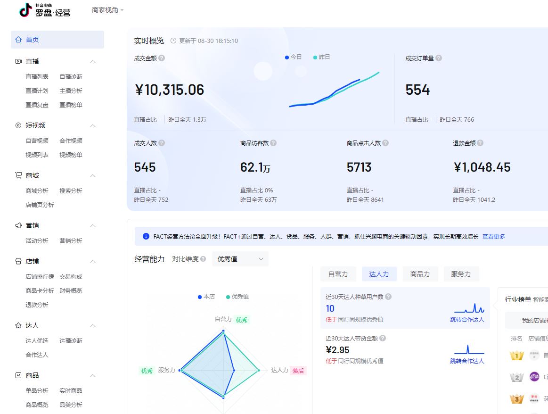The width and height of the screenshot is (548, 414).
Task: Click the purple shop avatar at rank 2
Action: pos(534,377)
